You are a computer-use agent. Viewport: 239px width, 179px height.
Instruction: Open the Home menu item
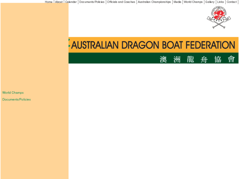coord(48,2)
